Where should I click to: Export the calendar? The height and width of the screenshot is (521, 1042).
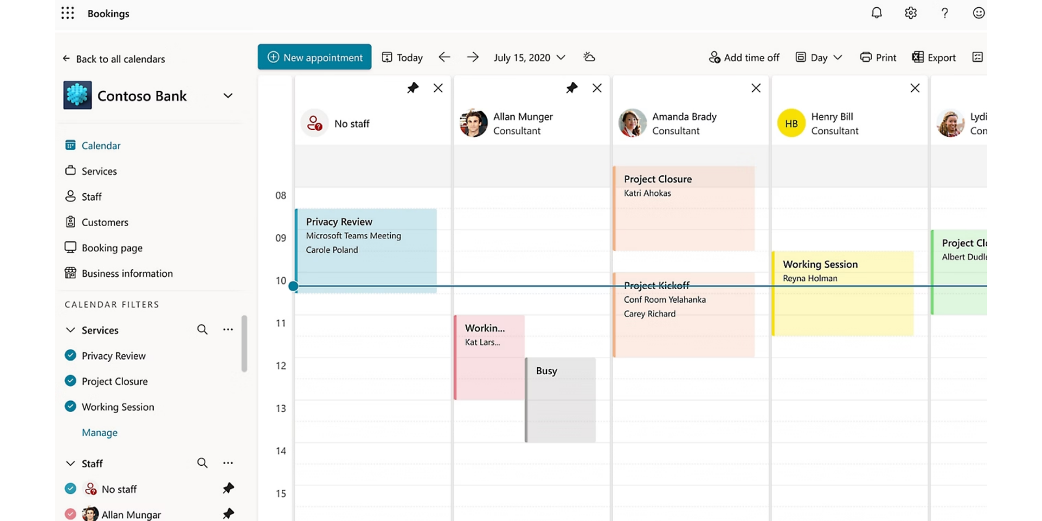point(934,57)
